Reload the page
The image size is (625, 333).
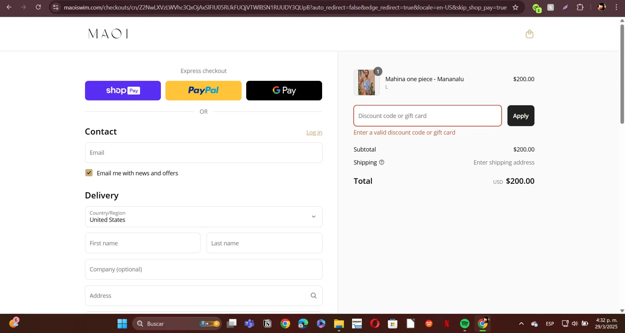pyautogui.click(x=38, y=7)
